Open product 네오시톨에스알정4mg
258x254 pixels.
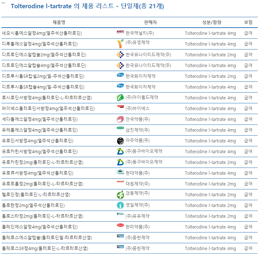42,33
